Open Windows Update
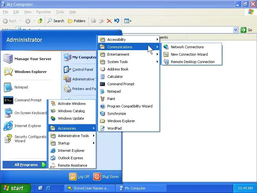The height and width of the screenshot is (193, 257). 72,118
